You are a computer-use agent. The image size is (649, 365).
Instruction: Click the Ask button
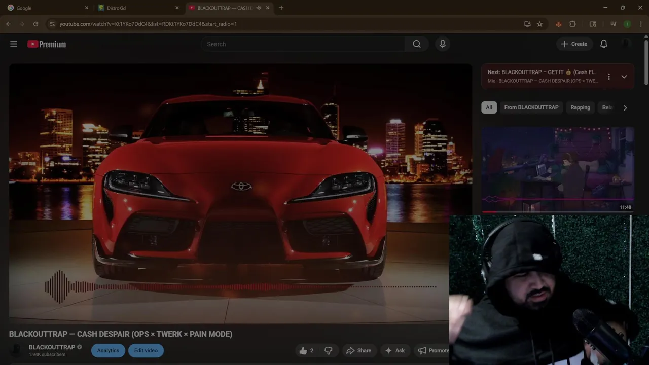[394, 350]
